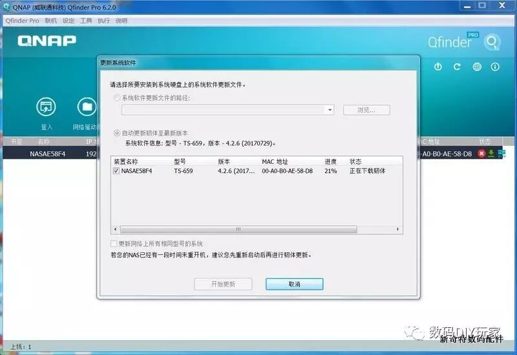This screenshot has height=355, width=517.
Task: Open the Qfinder Pro menu
Action: [x=22, y=21]
